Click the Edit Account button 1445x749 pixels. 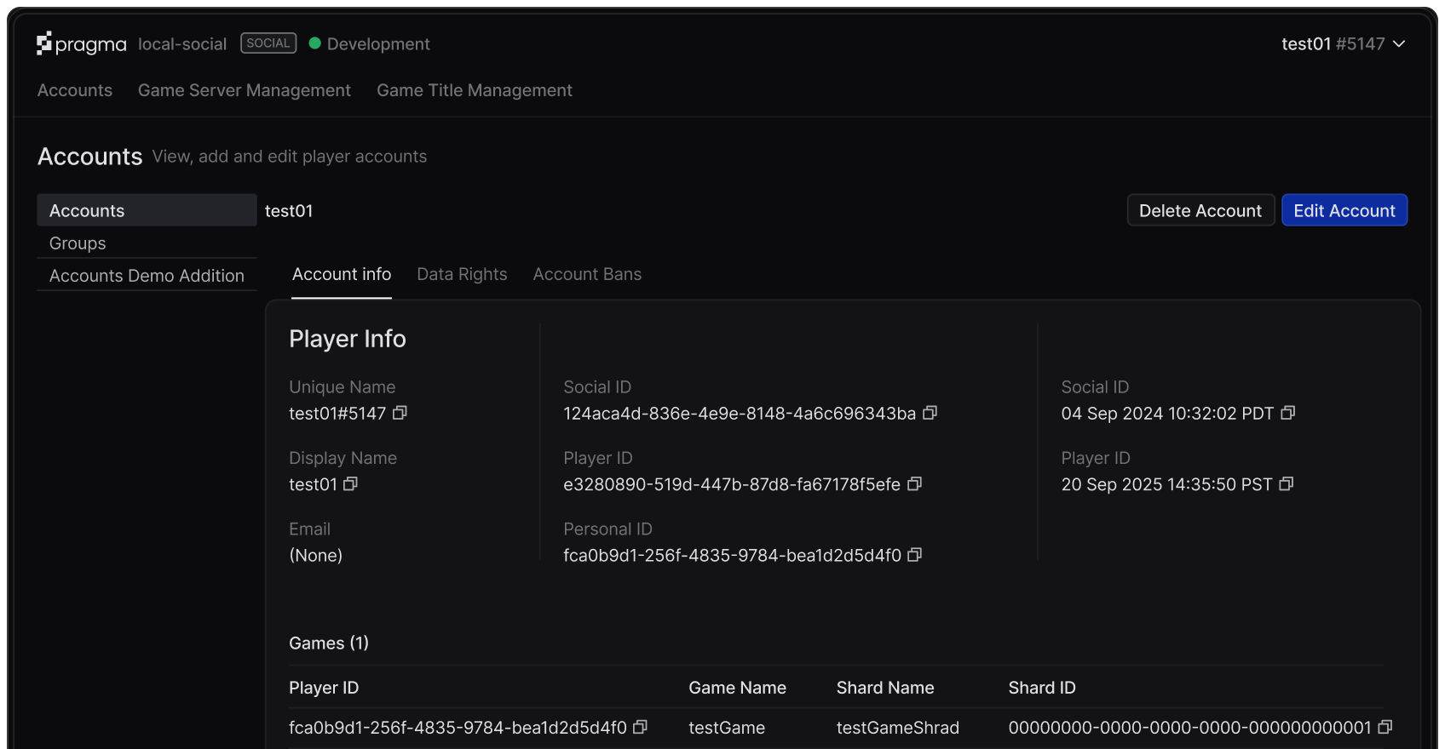click(x=1344, y=210)
